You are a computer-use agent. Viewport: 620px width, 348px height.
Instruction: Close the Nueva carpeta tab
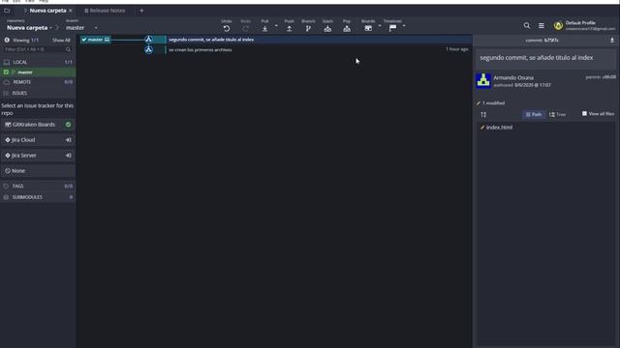click(71, 11)
